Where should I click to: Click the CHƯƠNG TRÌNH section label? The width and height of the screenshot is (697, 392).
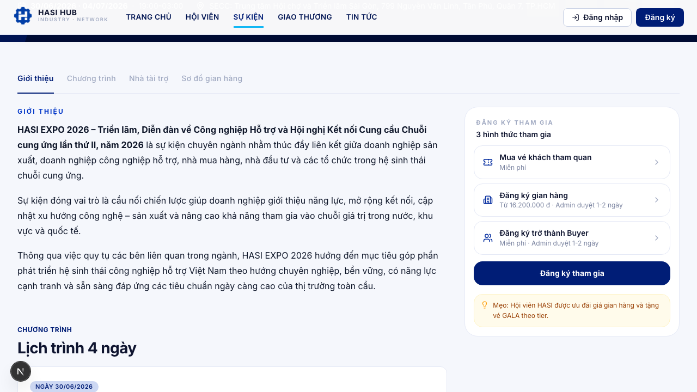click(45, 330)
